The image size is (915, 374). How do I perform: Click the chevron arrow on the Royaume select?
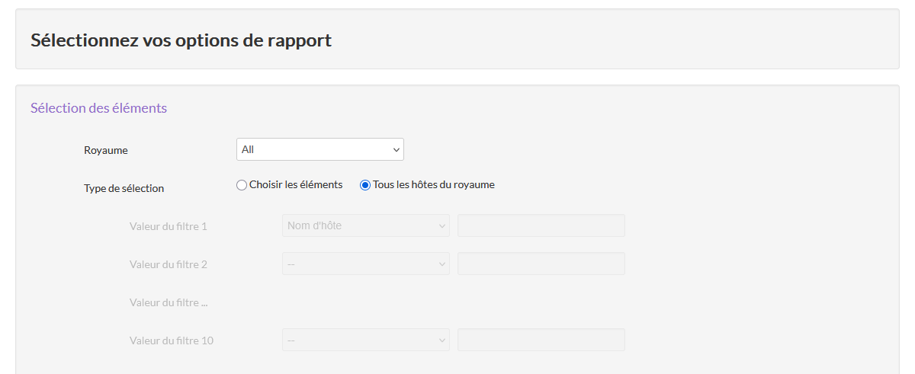[396, 150]
